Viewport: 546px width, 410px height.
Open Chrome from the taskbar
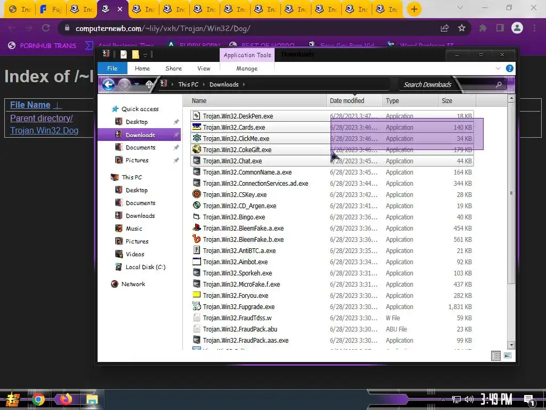click(38, 399)
